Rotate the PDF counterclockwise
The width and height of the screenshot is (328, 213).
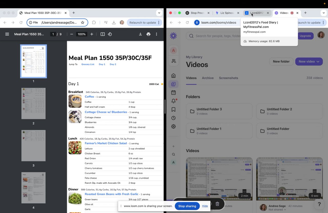tap(110, 34)
